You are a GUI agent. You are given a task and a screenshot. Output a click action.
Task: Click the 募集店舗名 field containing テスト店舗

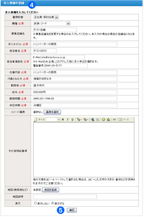[55, 30]
